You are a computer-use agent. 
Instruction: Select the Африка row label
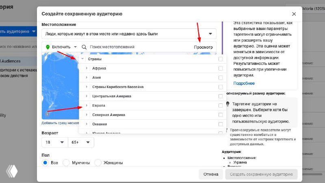pyautogui.click(x=99, y=68)
